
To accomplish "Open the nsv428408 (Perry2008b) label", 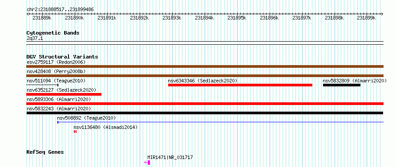I will coord(56,71).
